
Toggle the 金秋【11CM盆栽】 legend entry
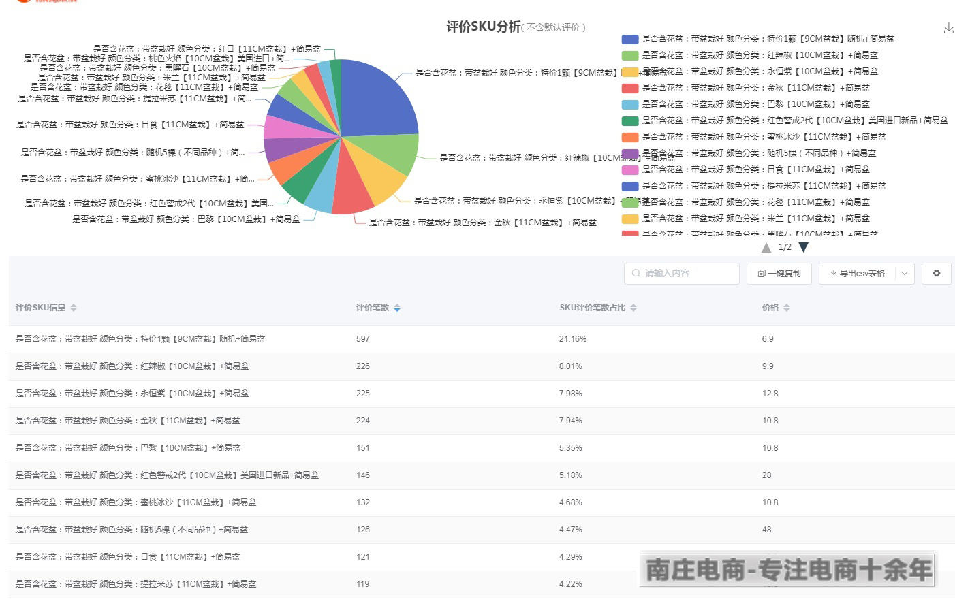pos(736,88)
